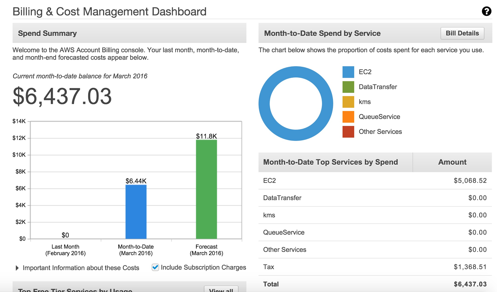Click the Tax row label

point(269,267)
